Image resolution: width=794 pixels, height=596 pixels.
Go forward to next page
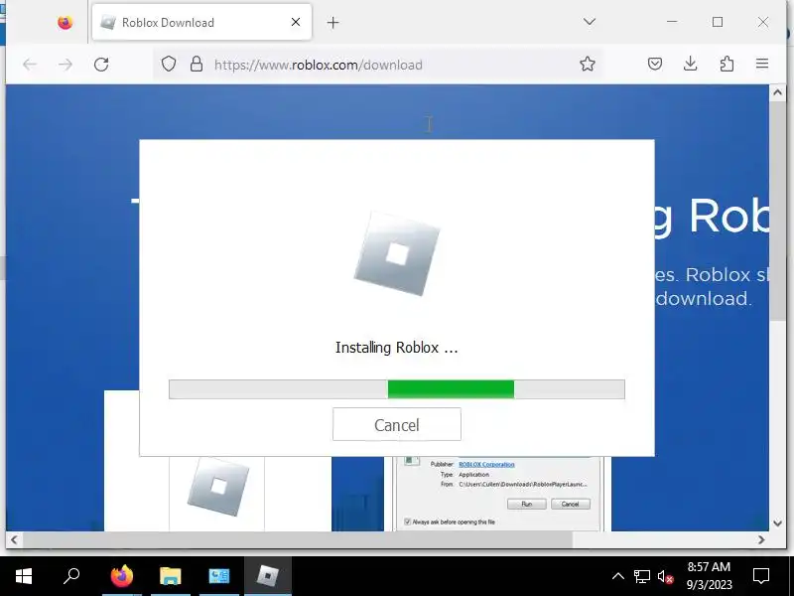66,65
